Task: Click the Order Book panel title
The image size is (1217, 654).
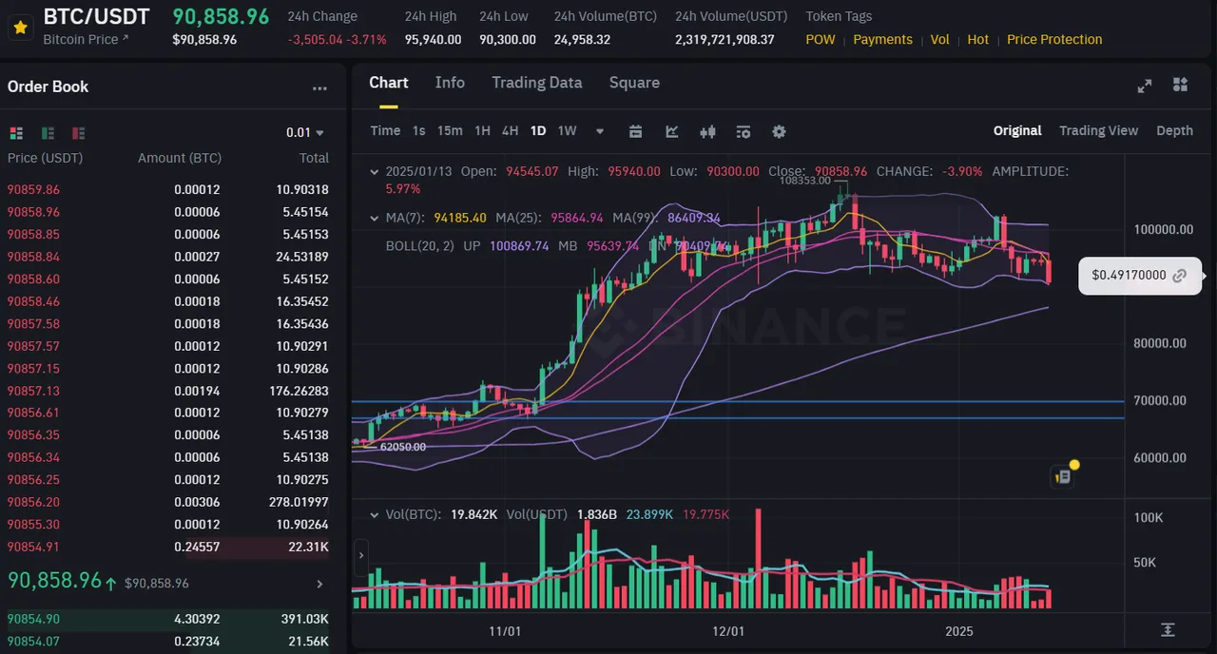Action: 48,87
